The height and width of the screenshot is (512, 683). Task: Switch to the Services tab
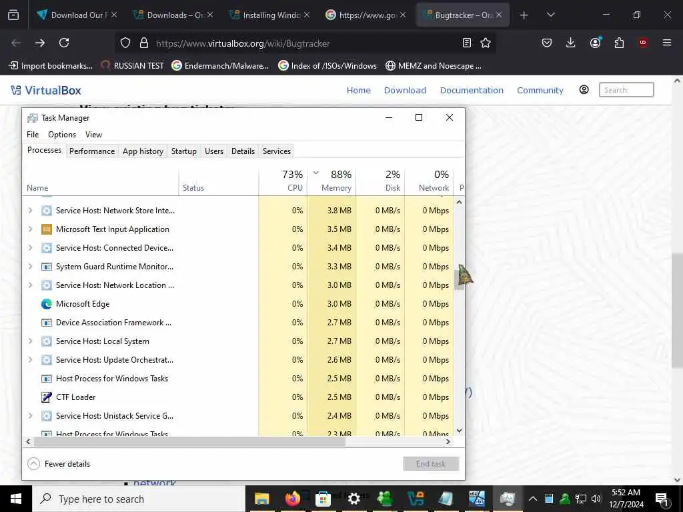[277, 151]
